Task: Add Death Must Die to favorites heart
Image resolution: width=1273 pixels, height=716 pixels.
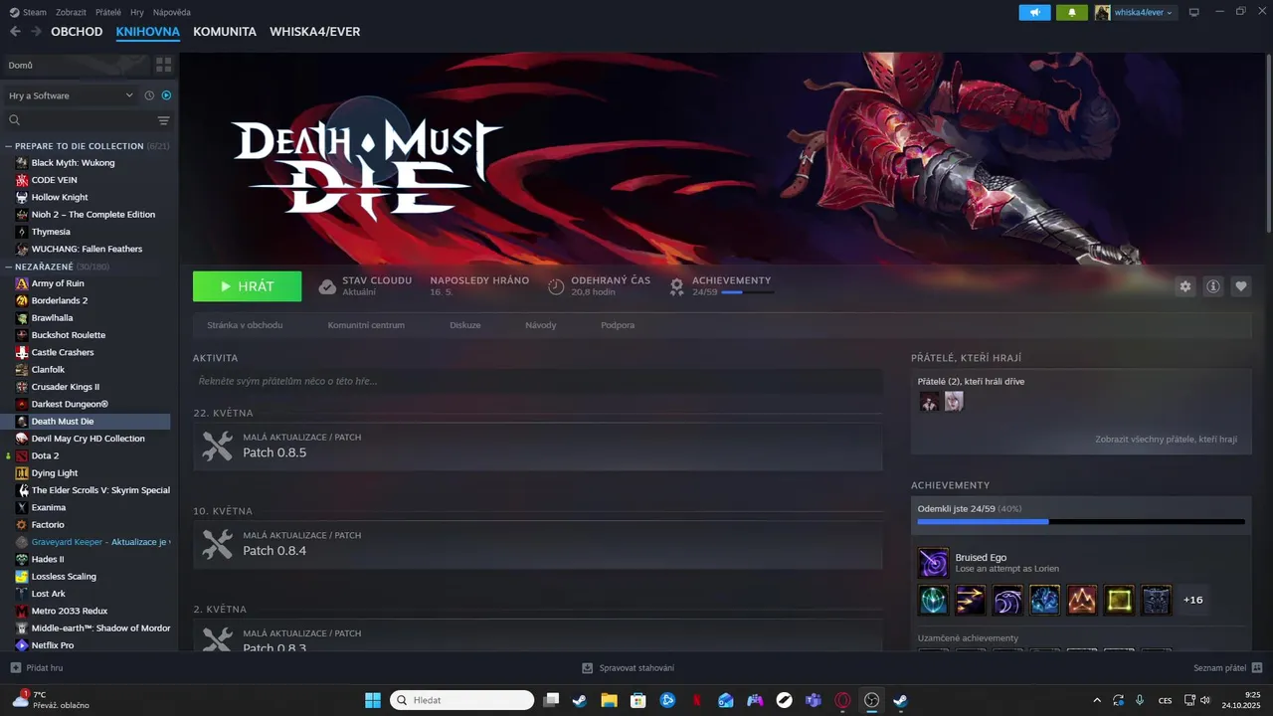Action: click(x=1240, y=286)
